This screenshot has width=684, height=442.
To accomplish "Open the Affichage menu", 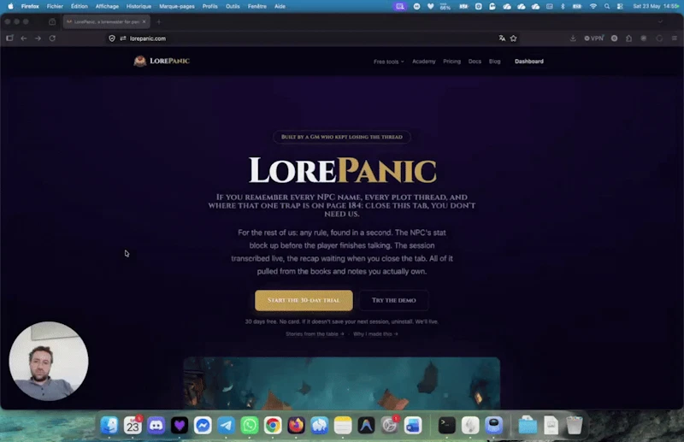I will click(108, 6).
